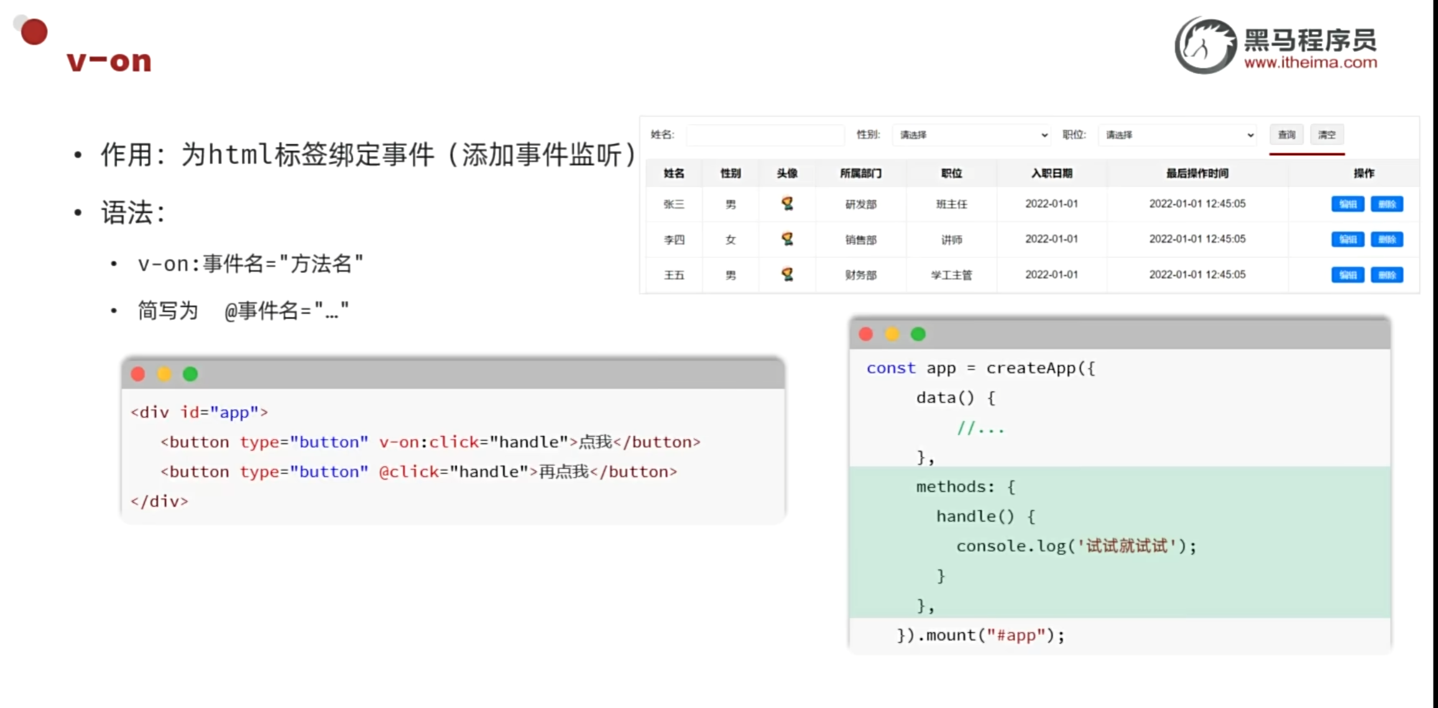This screenshot has width=1438, height=708.
Task: Click the avatar icon in 李四's row
Action: [x=787, y=239]
